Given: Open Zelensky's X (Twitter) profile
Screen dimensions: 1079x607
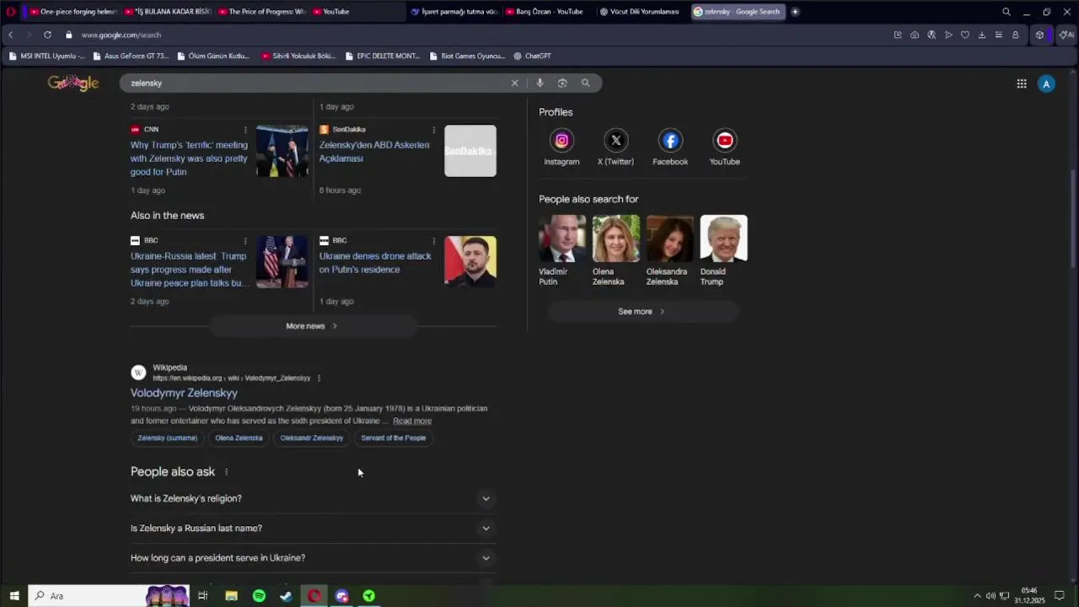Looking at the screenshot, I should point(615,147).
